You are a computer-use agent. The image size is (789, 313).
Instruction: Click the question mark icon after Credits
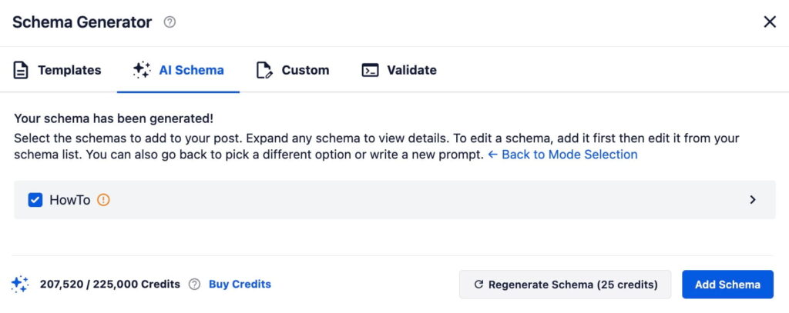tap(194, 284)
